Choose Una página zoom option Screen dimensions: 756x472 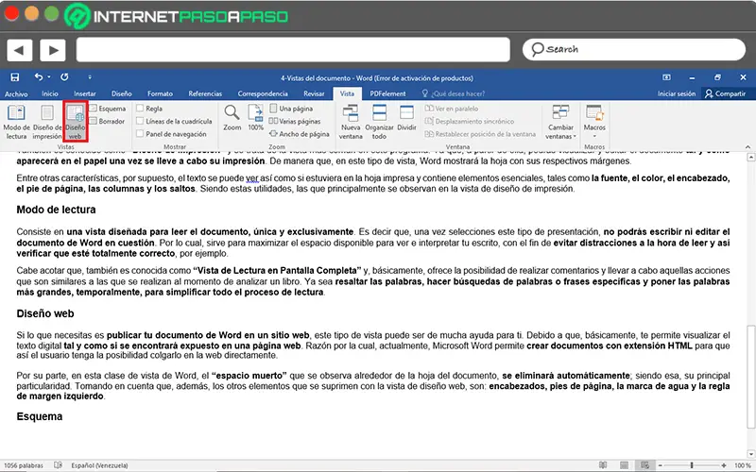pos(291,109)
